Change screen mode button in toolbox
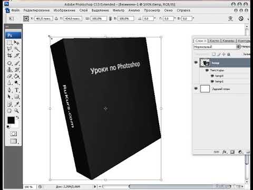 click(13, 141)
